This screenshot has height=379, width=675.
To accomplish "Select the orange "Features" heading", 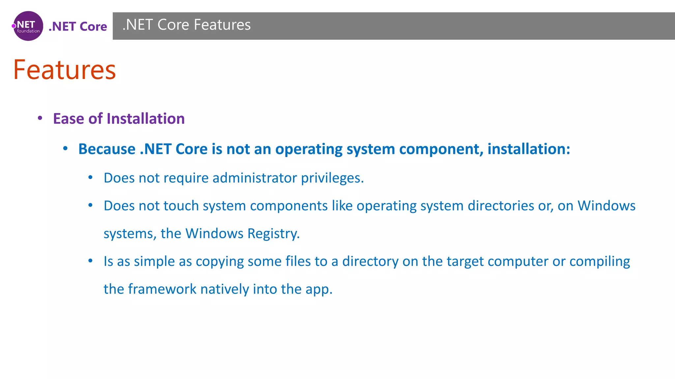I will coord(65,70).
